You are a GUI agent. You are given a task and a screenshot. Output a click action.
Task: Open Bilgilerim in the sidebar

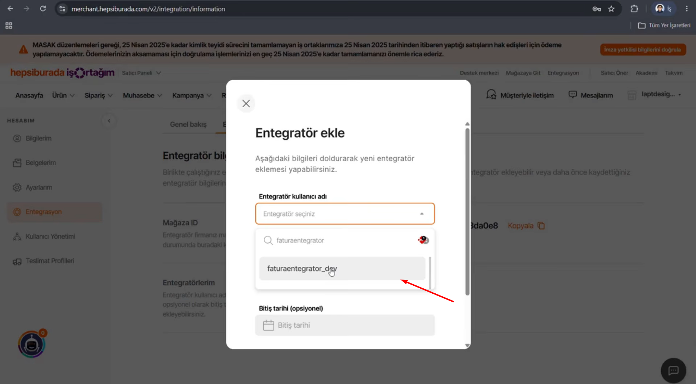tap(38, 139)
